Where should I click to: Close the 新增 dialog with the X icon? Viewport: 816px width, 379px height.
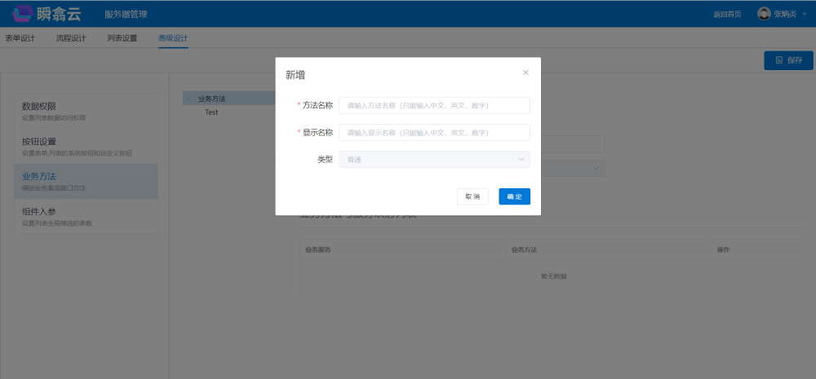[526, 73]
